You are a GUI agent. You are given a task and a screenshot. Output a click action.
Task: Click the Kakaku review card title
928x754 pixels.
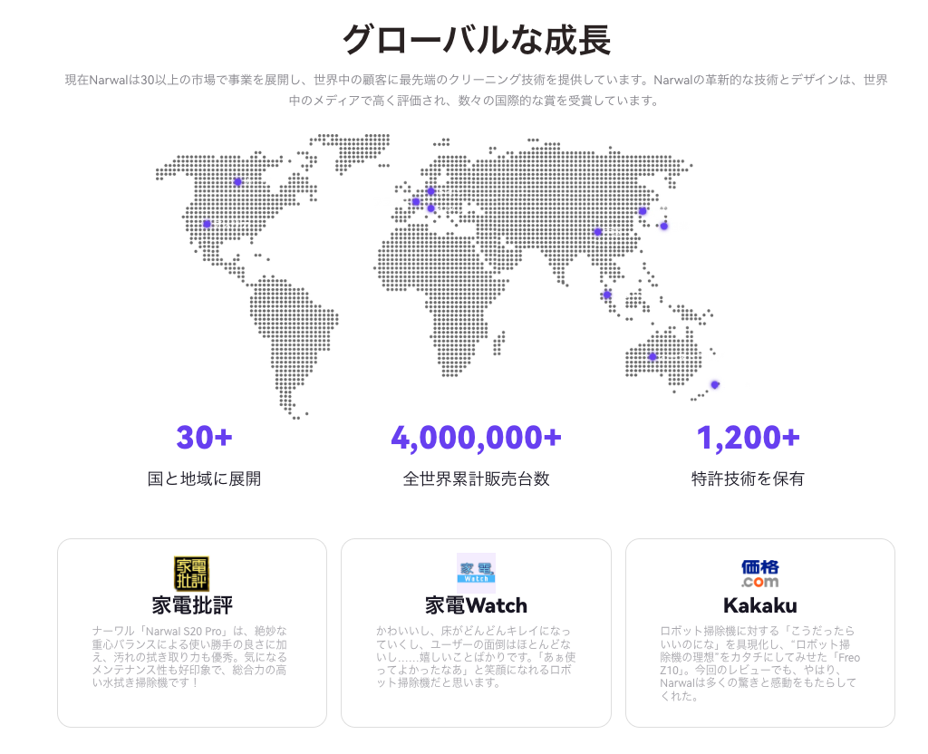(759, 604)
